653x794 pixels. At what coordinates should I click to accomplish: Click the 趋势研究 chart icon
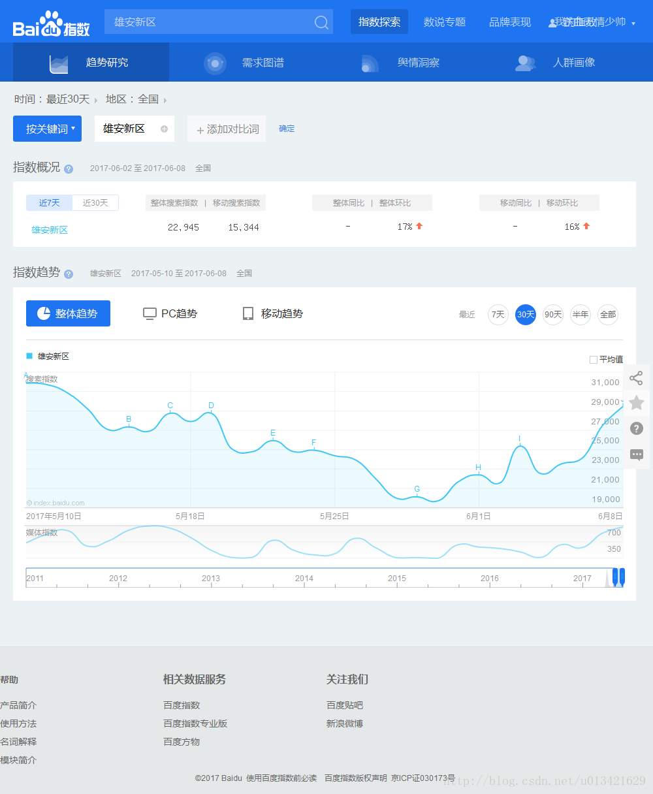tap(59, 63)
